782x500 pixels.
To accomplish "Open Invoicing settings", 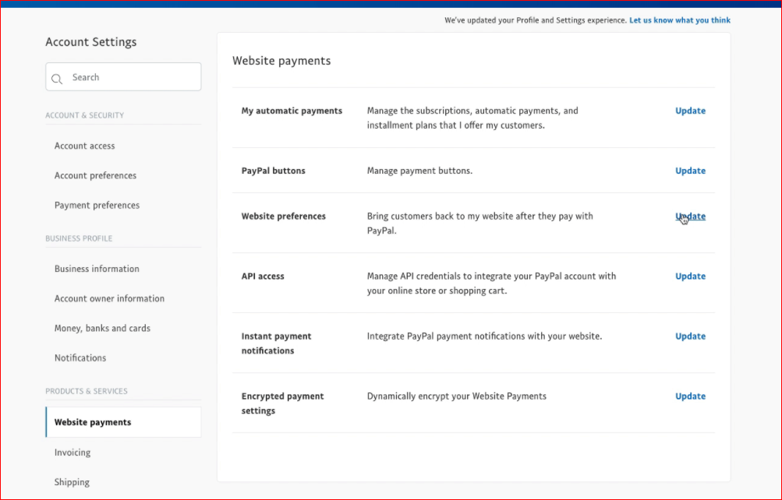I will pos(73,452).
